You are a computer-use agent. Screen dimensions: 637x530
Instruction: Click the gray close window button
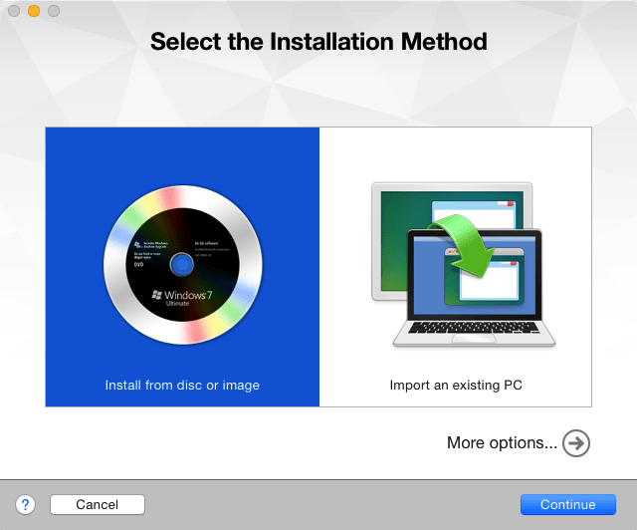coord(14,11)
